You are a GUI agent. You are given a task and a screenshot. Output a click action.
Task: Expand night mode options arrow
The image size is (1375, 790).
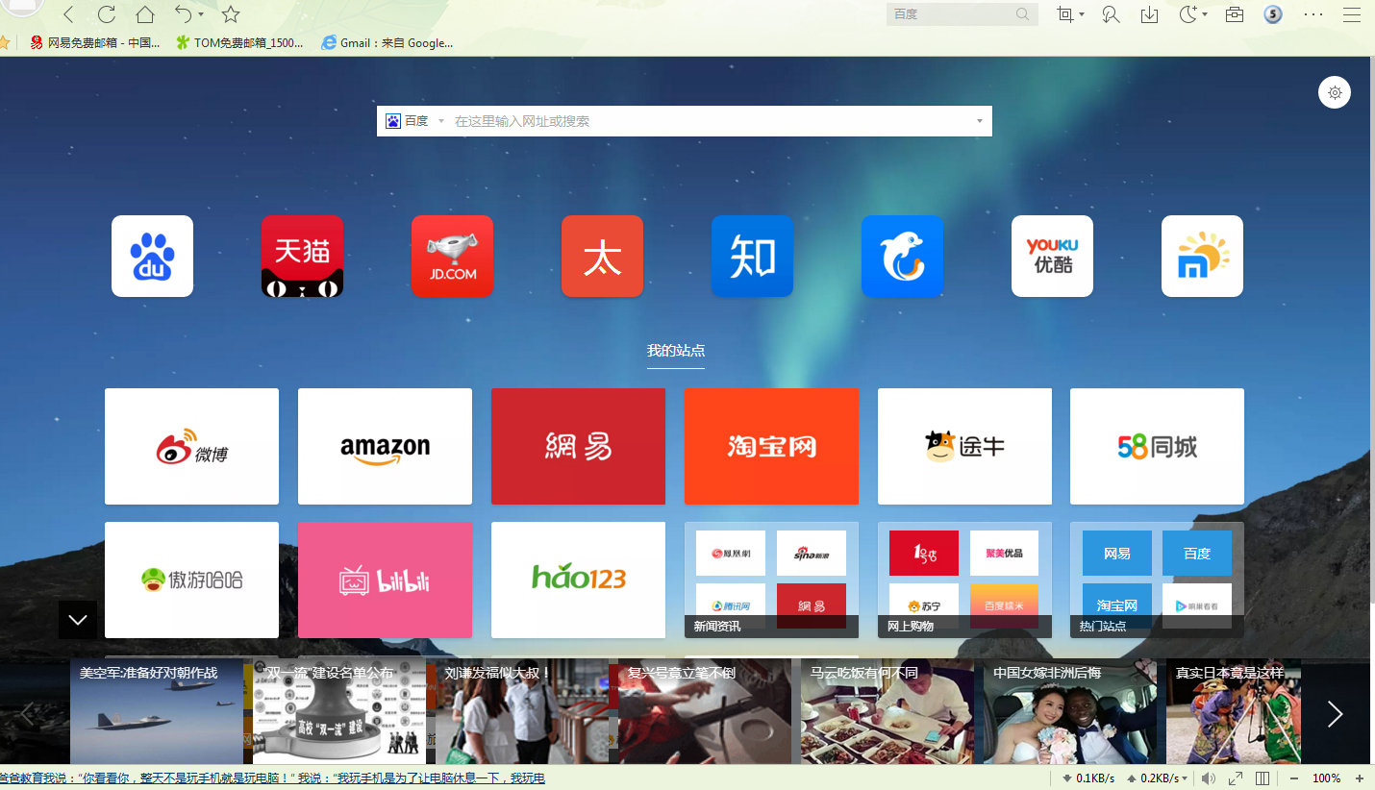click(1204, 15)
